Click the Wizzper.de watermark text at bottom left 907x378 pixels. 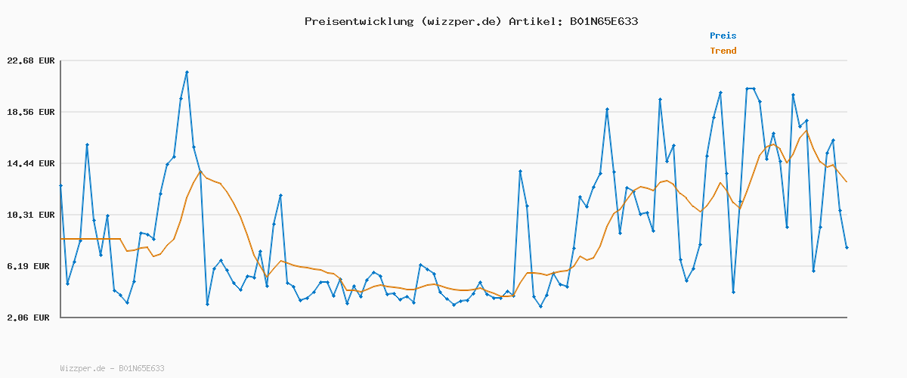(112, 368)
